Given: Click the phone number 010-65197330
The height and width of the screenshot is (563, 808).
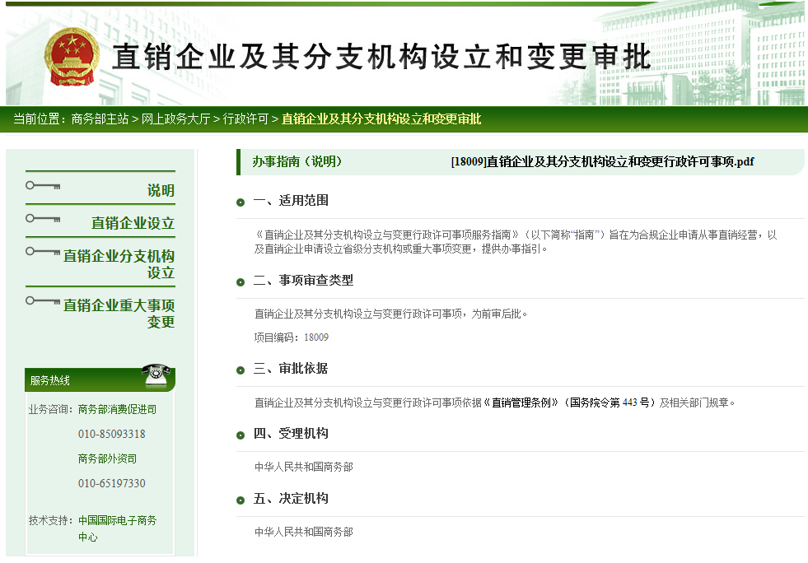Looking at the screenshot, I should pos(112,484).
